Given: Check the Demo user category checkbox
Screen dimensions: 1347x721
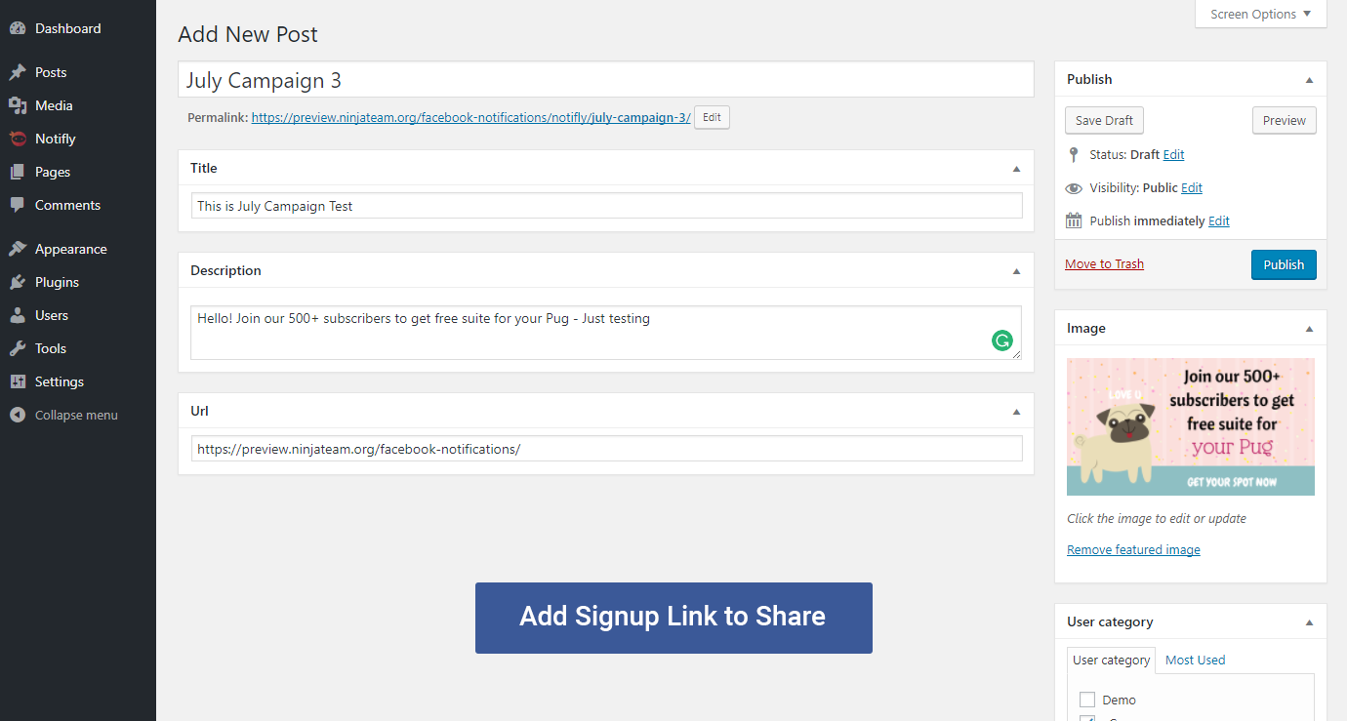Looking at the screenshot, I should (x=1087, y=700).
